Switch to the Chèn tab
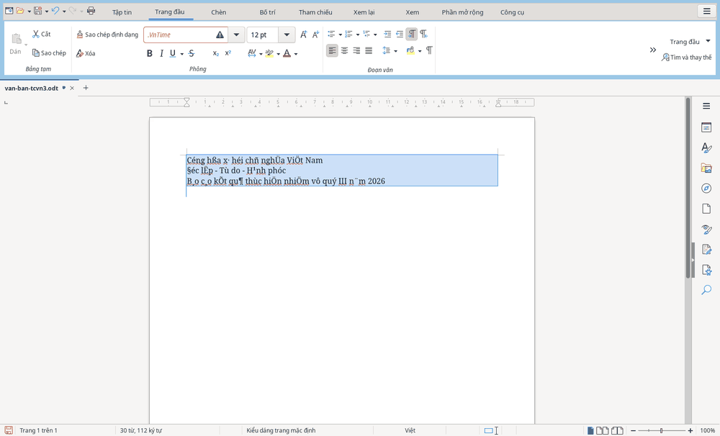This screenshot has width=720, height=436. pyautogui.click(x=219, y=12)
